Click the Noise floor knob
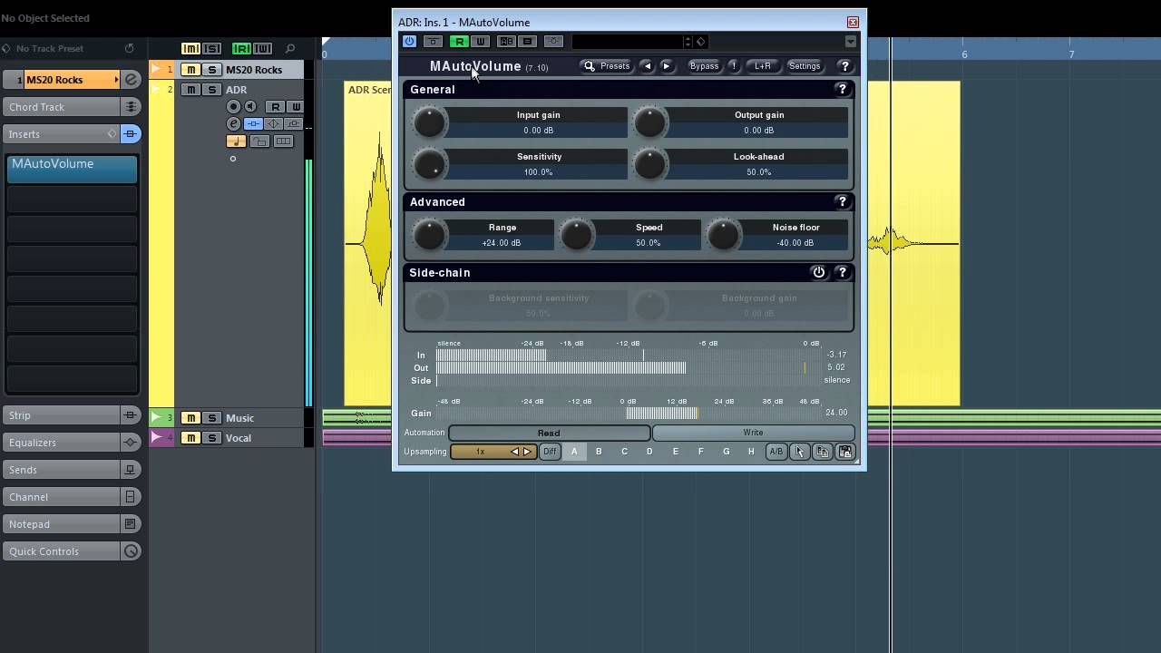 click(723, 235)
